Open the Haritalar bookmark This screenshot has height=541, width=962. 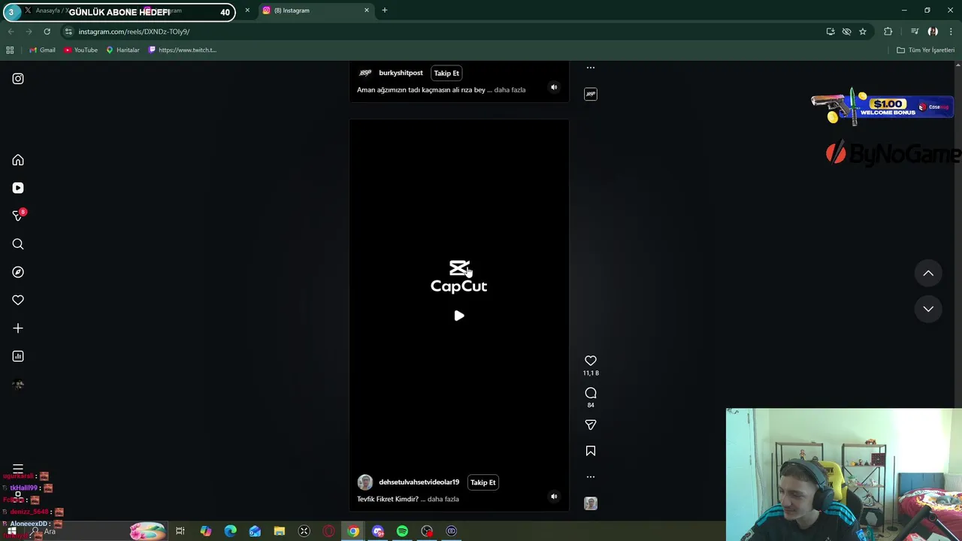(123, 50)
